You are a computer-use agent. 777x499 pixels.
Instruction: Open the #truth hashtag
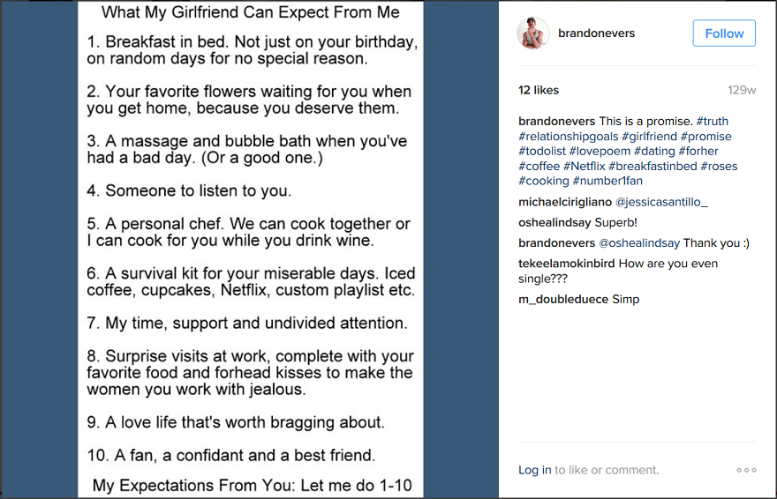click(712, 121)
